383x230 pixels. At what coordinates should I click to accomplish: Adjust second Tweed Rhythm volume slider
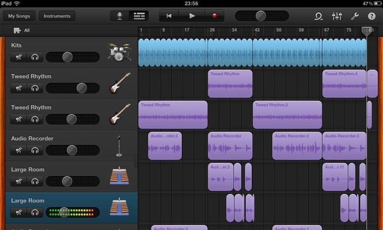coord(72,119)
